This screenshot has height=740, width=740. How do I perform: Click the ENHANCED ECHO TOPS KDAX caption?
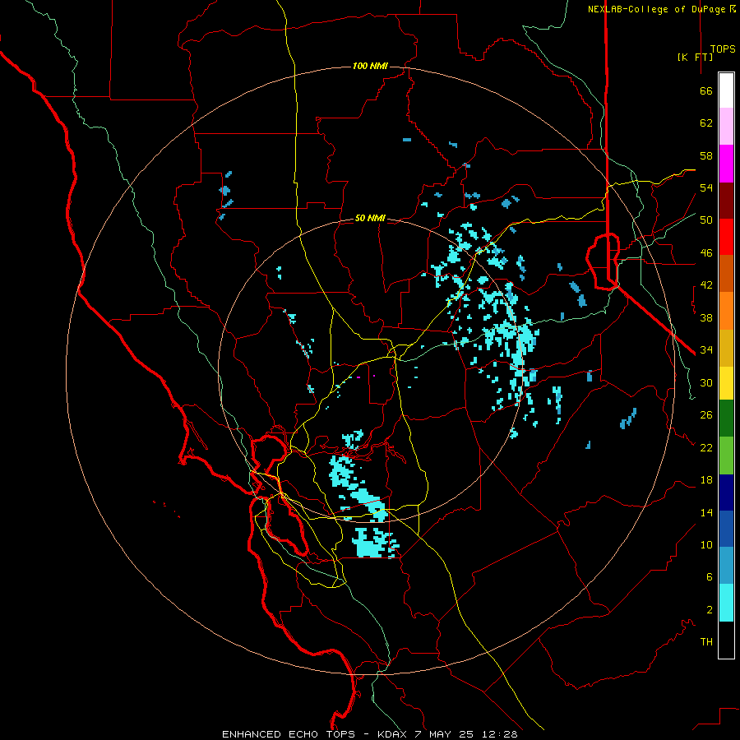369,734
